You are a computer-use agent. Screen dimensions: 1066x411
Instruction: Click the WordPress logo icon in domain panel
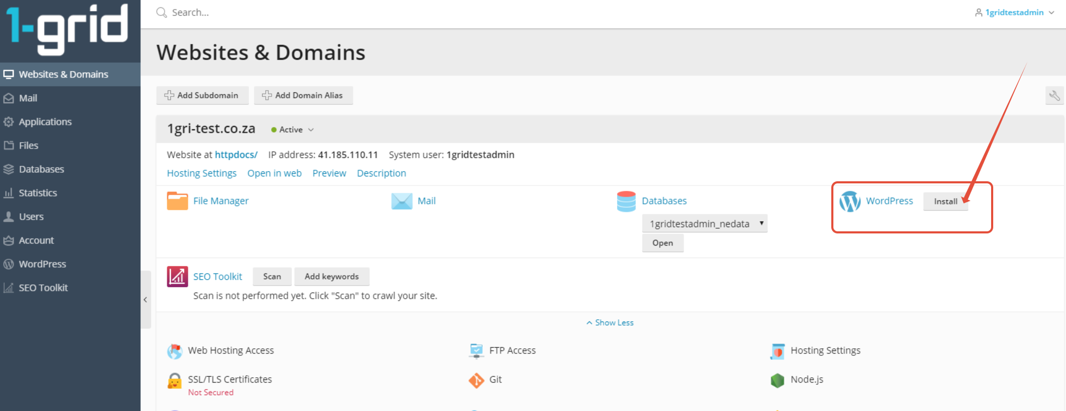(x=850, y=201)
